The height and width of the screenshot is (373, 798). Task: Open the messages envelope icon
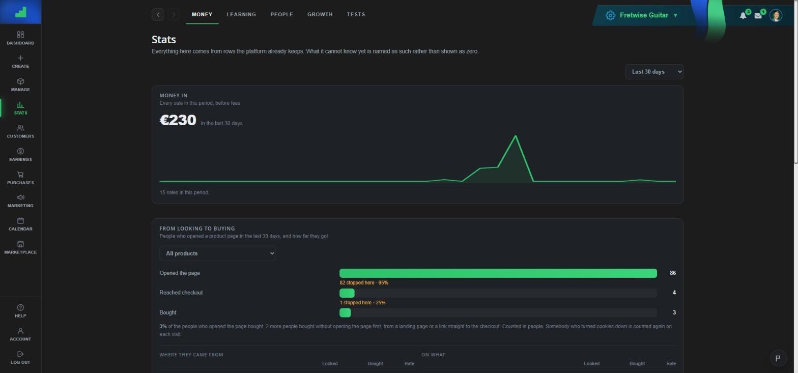tap(758, 15)
